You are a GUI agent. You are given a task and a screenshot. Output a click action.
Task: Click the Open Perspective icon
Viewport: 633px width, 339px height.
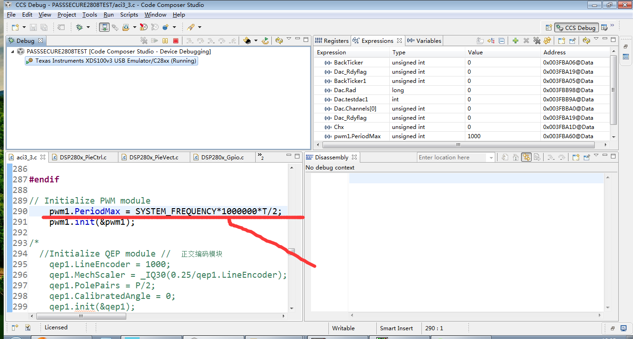tap(548, 28)
